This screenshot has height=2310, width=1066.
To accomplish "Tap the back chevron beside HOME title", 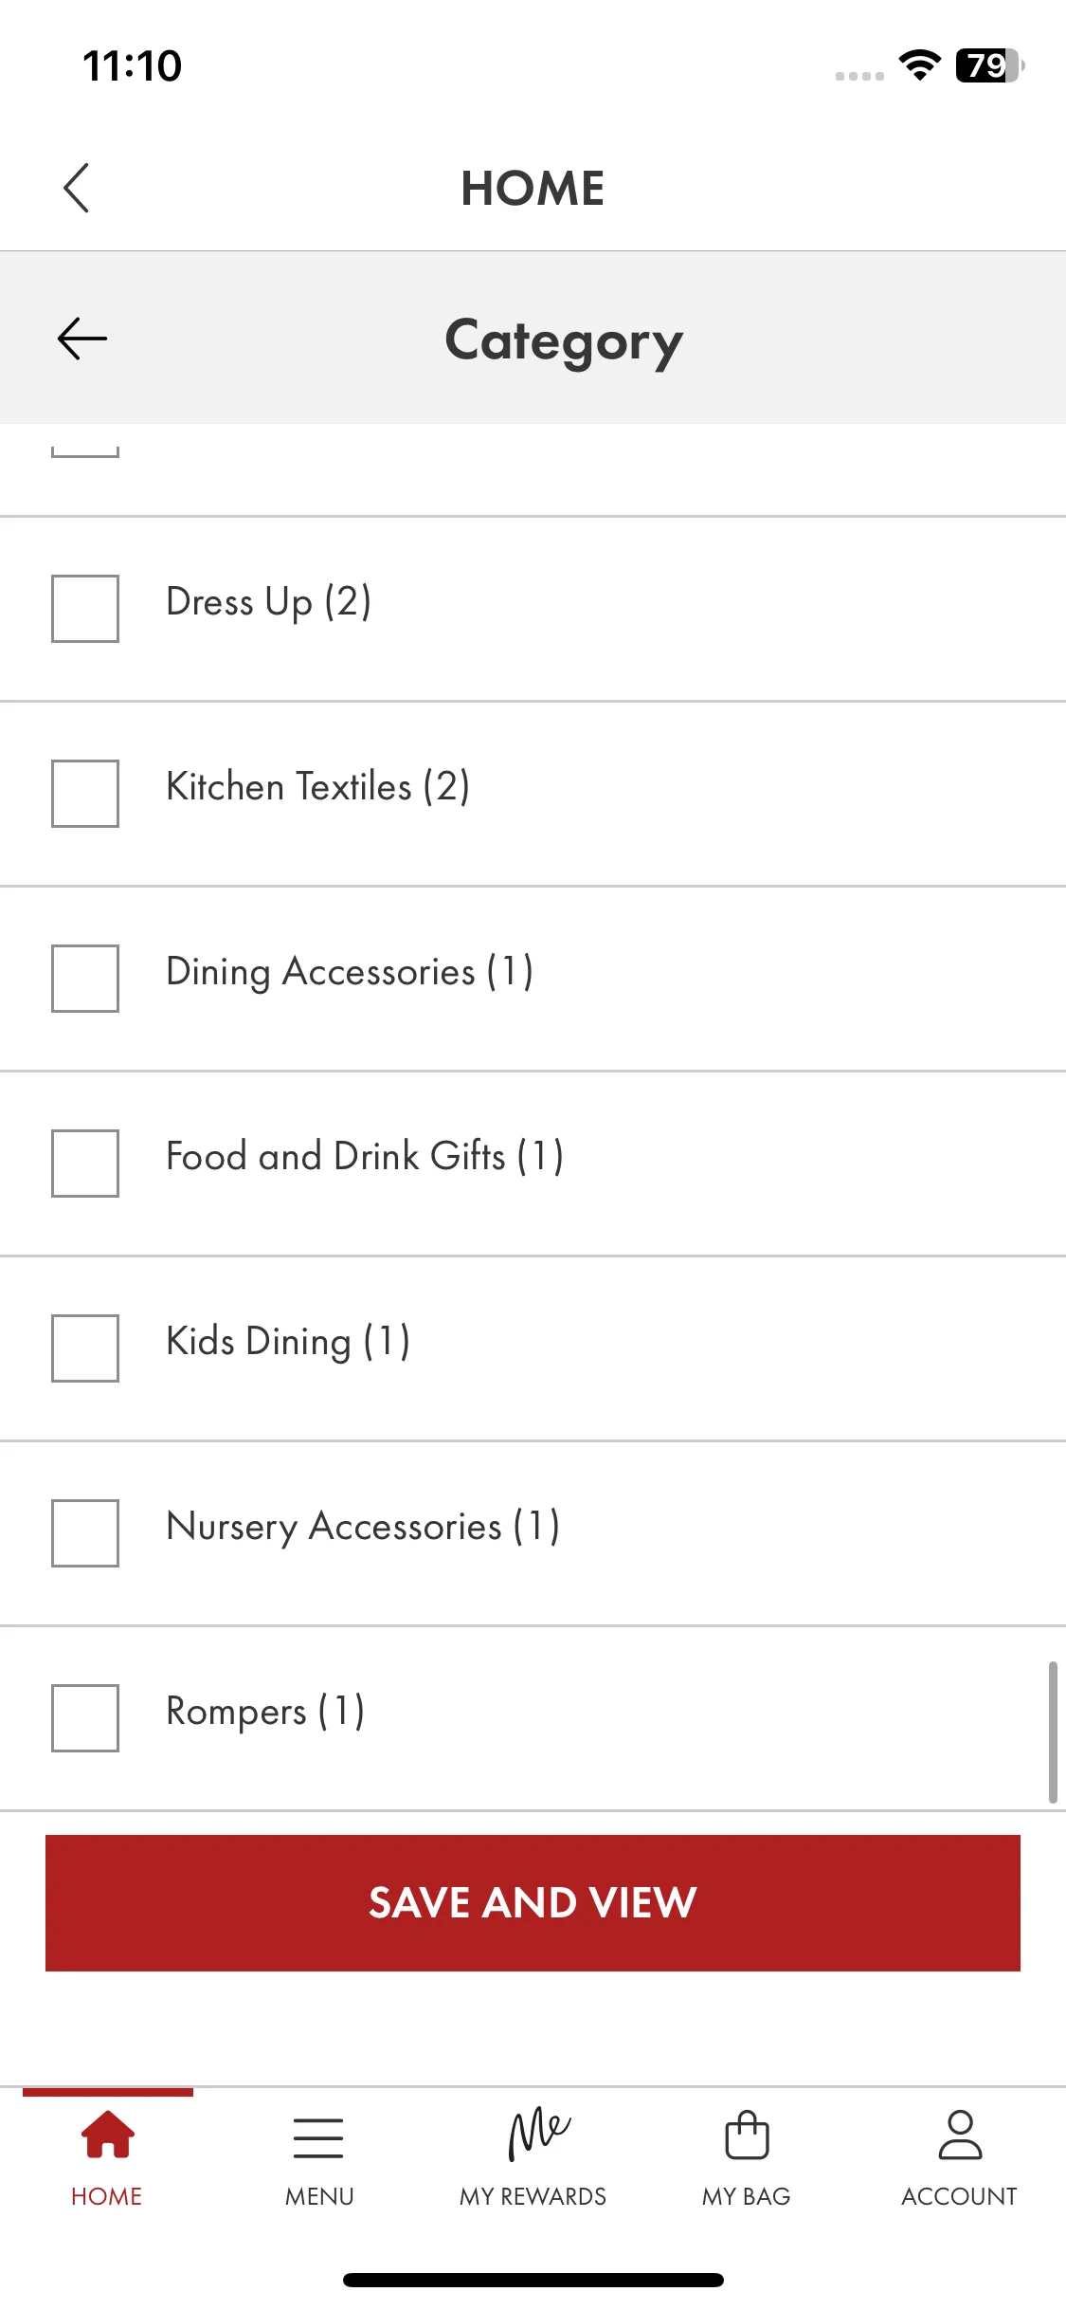I will [x=77, y=188].
